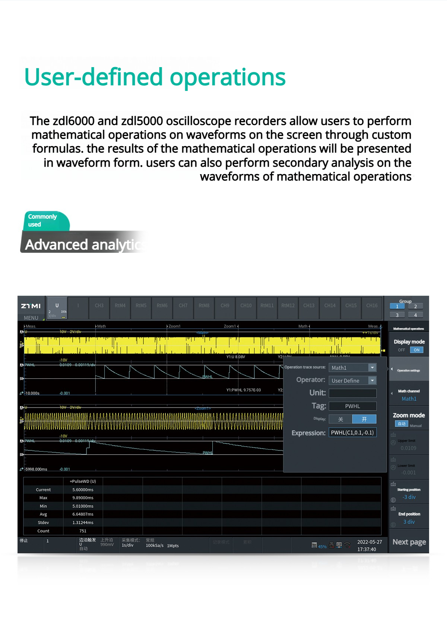
Task: Switch Zoom mode to Manual
Action: [416, 425]
